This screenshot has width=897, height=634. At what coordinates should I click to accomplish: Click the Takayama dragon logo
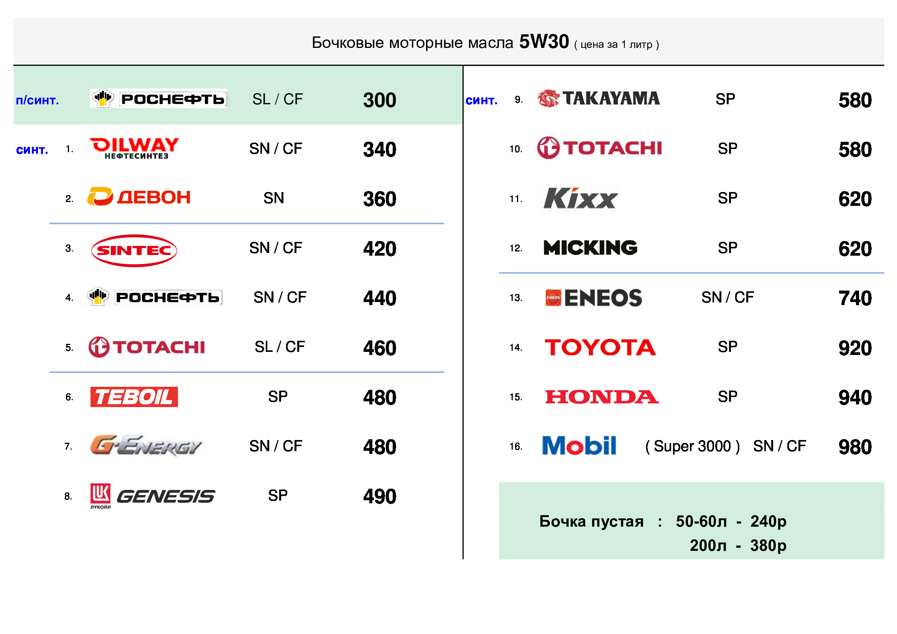(599, 99)
